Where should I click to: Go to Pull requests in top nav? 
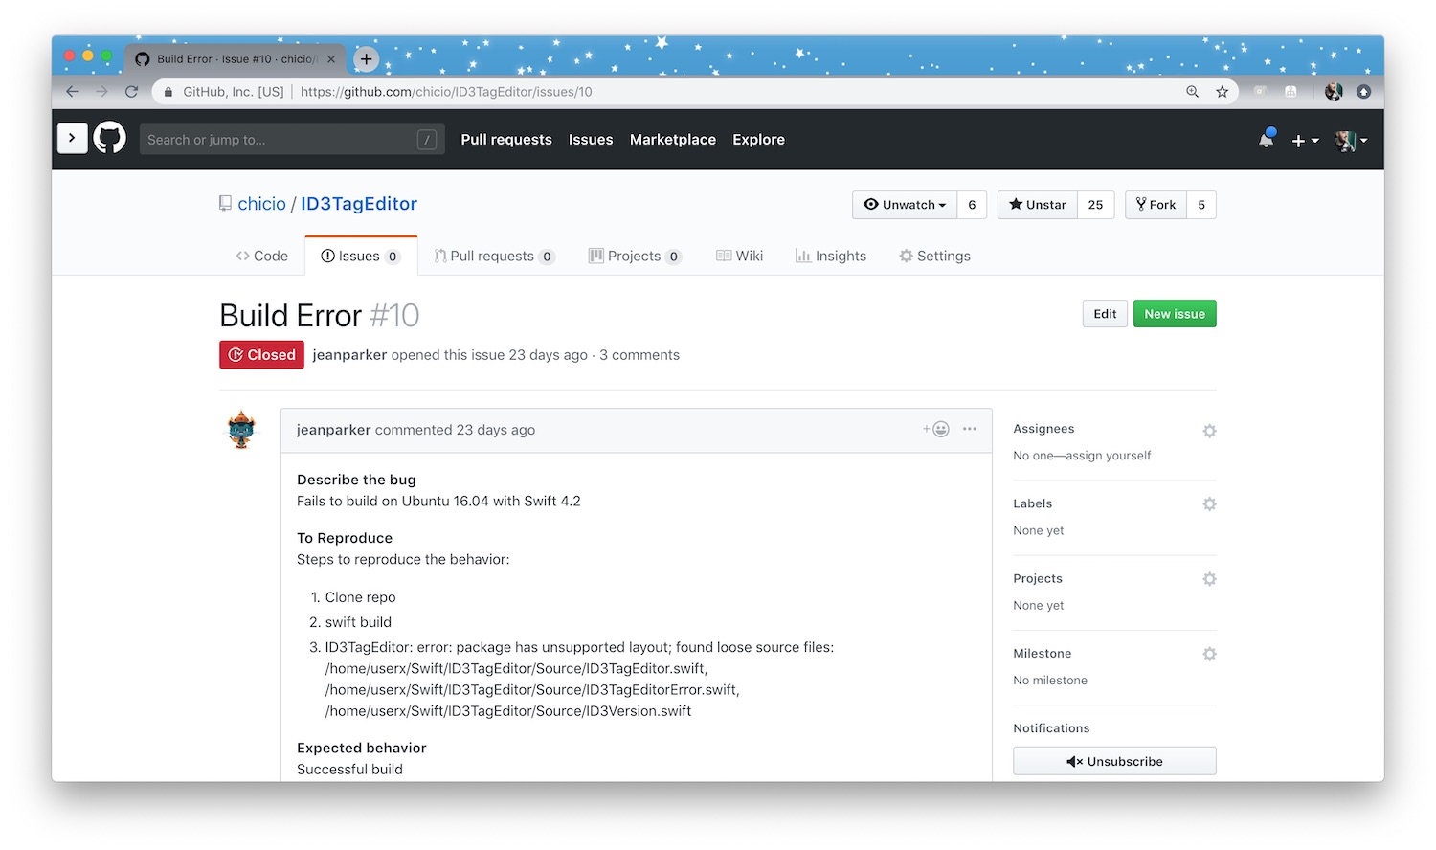coord(506,140)
